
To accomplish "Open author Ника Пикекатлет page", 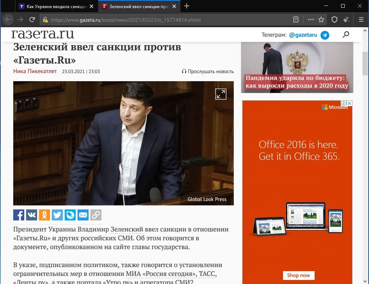I will [x=35, y=72].
